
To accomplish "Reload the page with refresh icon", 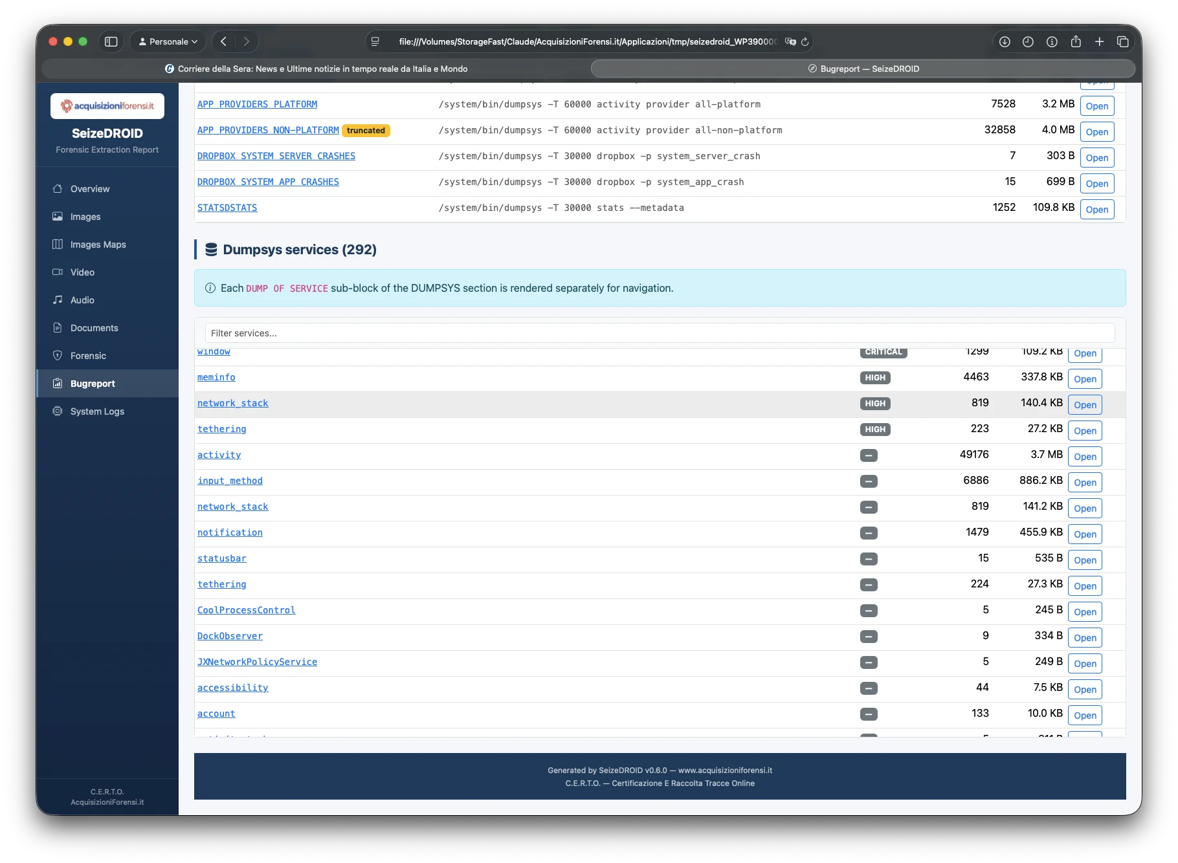I will point(805,41).
